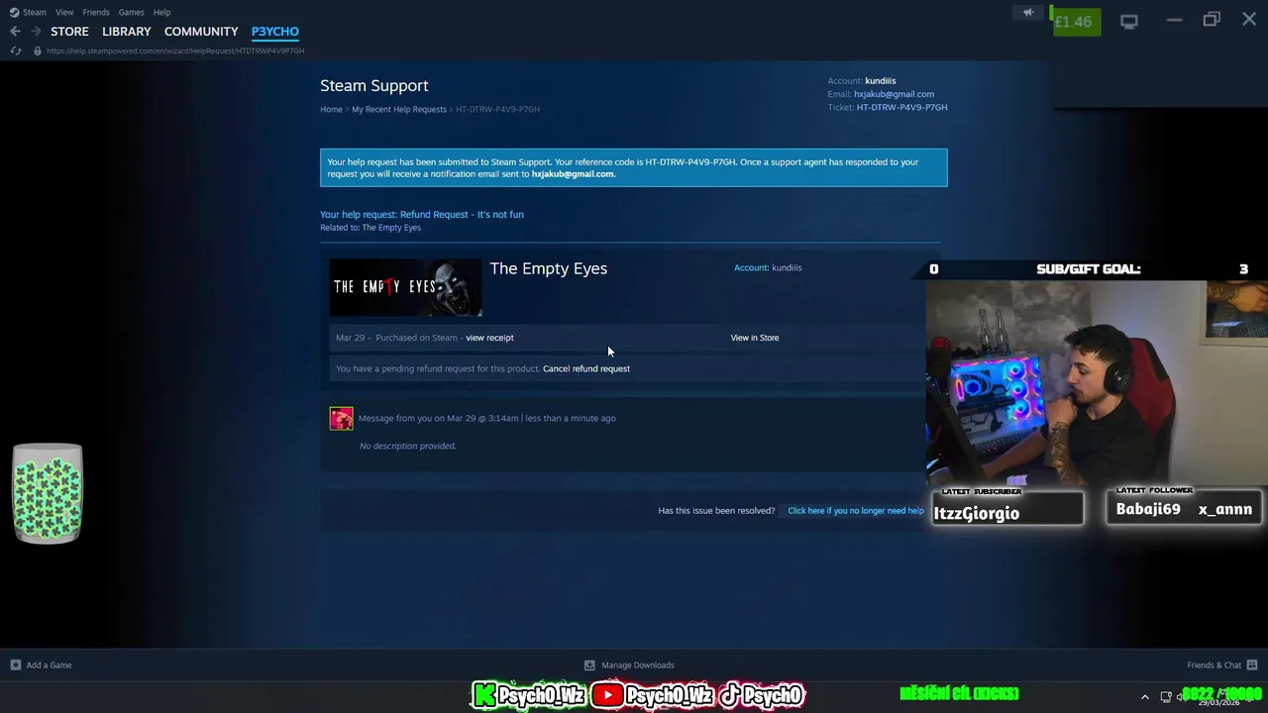Open Friends & Chat
The height and width of the screenshot is (713, 1268).
(1215, 665)
